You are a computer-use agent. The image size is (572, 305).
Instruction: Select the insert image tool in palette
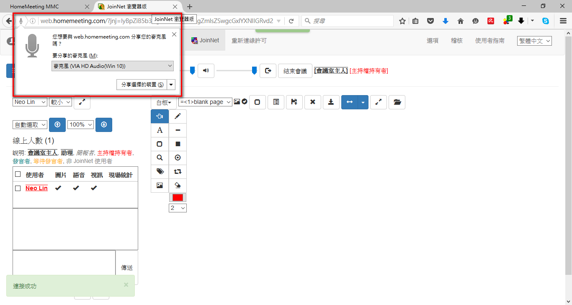tap(160, 186)
